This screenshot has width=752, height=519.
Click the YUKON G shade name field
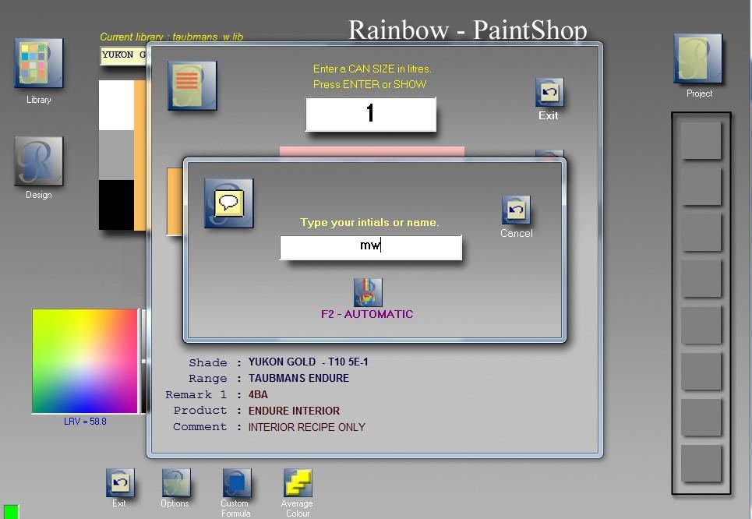(123, 55)
